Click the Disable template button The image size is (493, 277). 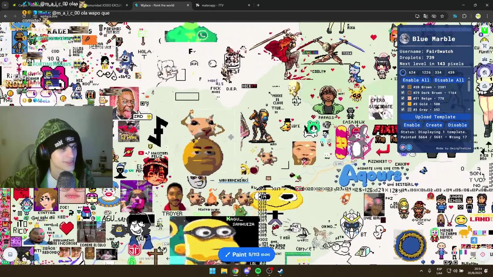tap(457, 125)
